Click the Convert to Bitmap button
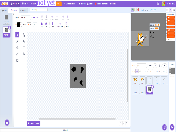This screenshot has height=132, width=176. point(33,123)
